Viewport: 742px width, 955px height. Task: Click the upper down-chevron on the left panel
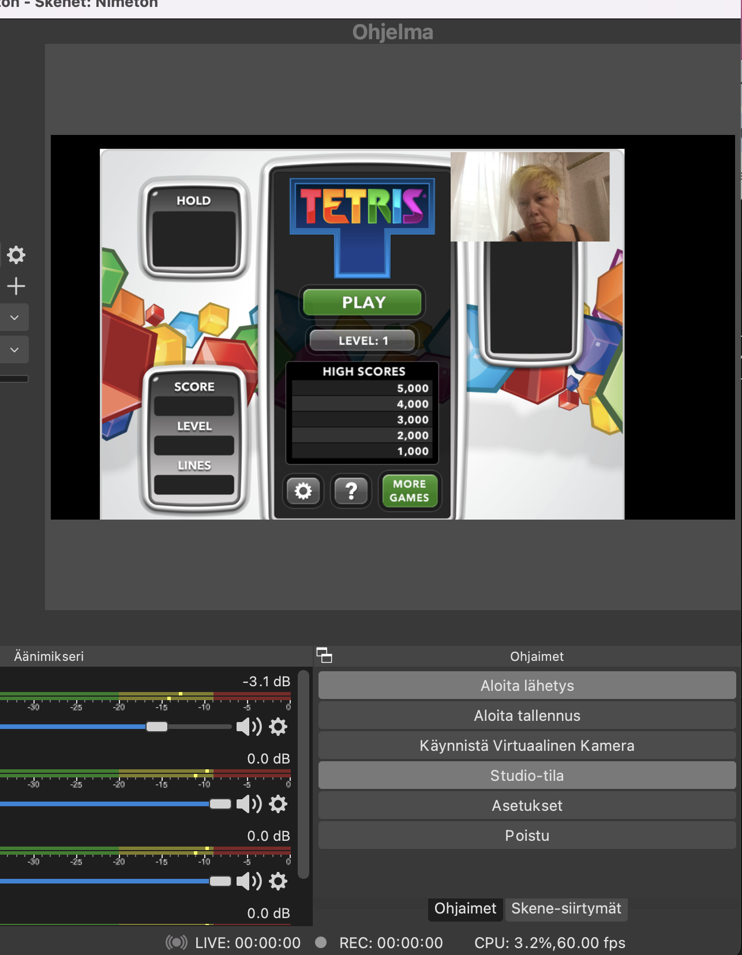point(14,318)
